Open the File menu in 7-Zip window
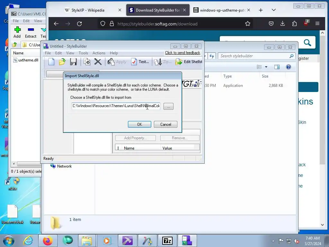 [x=16, y=21]
